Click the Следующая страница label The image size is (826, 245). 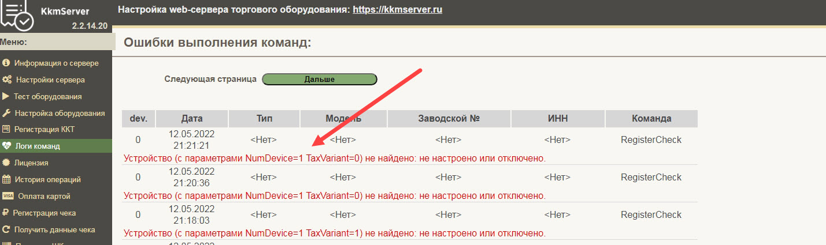coord(210,79)
